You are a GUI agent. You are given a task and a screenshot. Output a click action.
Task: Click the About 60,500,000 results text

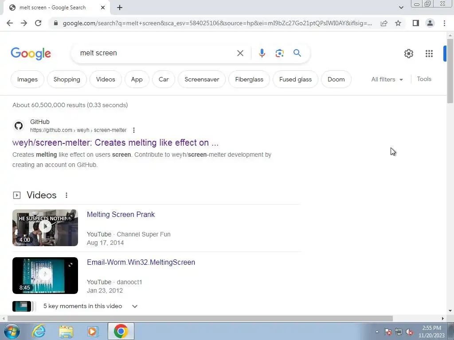pyautogui.click(x=70, y=105)
